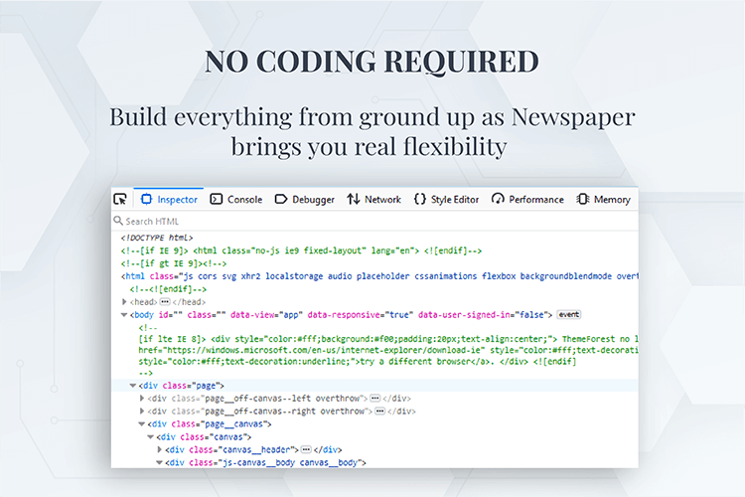Expand the page__off-canvas--left div
This screenshot has width=745, height=497.
142,398
